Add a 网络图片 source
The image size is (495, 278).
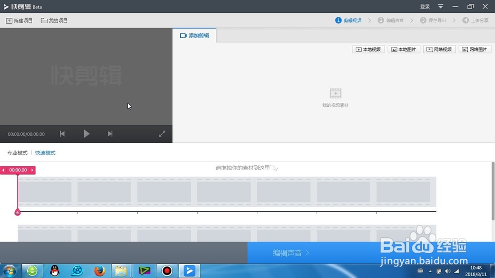[475, 49]
